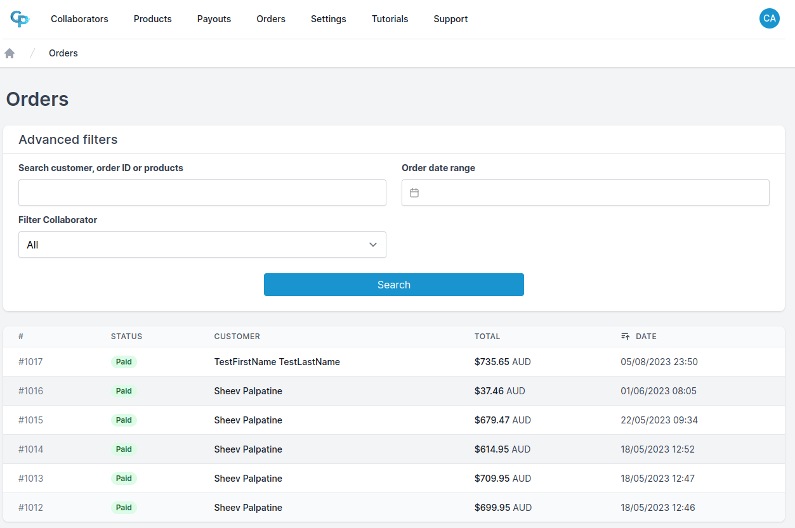Click the sort icon beside the DATE column
The width and height of the screenshot is (795, 528).
coord(625,336)
